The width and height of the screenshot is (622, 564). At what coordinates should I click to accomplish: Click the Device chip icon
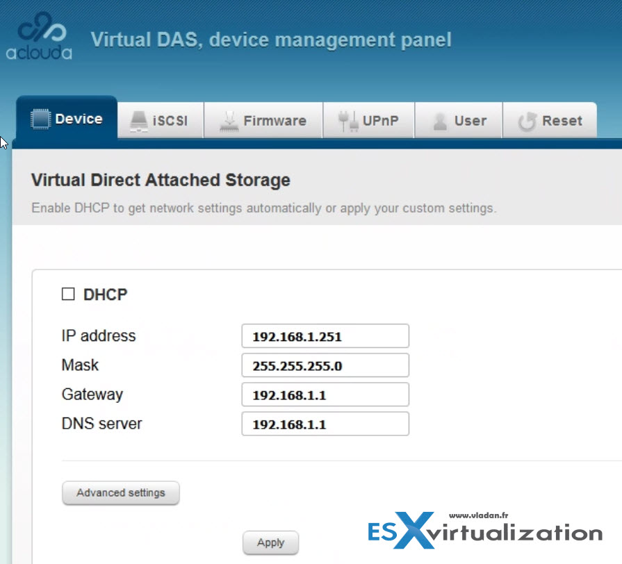click(x=40, y=119)
